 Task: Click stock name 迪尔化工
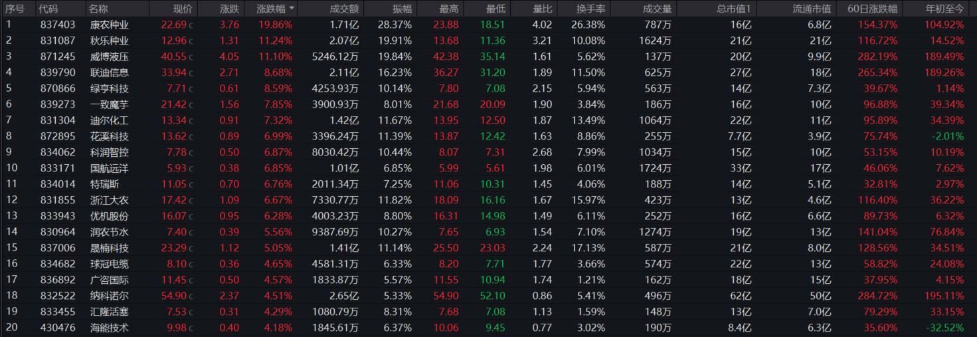pos(110,120)
